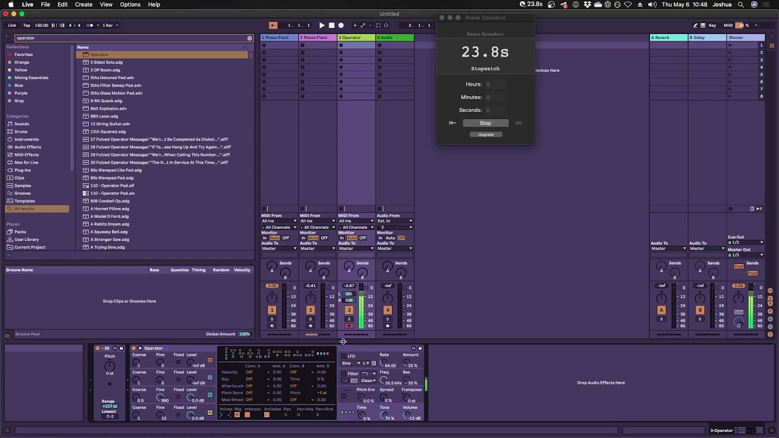
Task: Clear the browser search field
Action: pyautogui.click(x=250, y=38)
